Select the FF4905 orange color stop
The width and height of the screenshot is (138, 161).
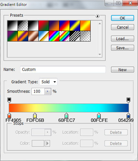point(9,116)
